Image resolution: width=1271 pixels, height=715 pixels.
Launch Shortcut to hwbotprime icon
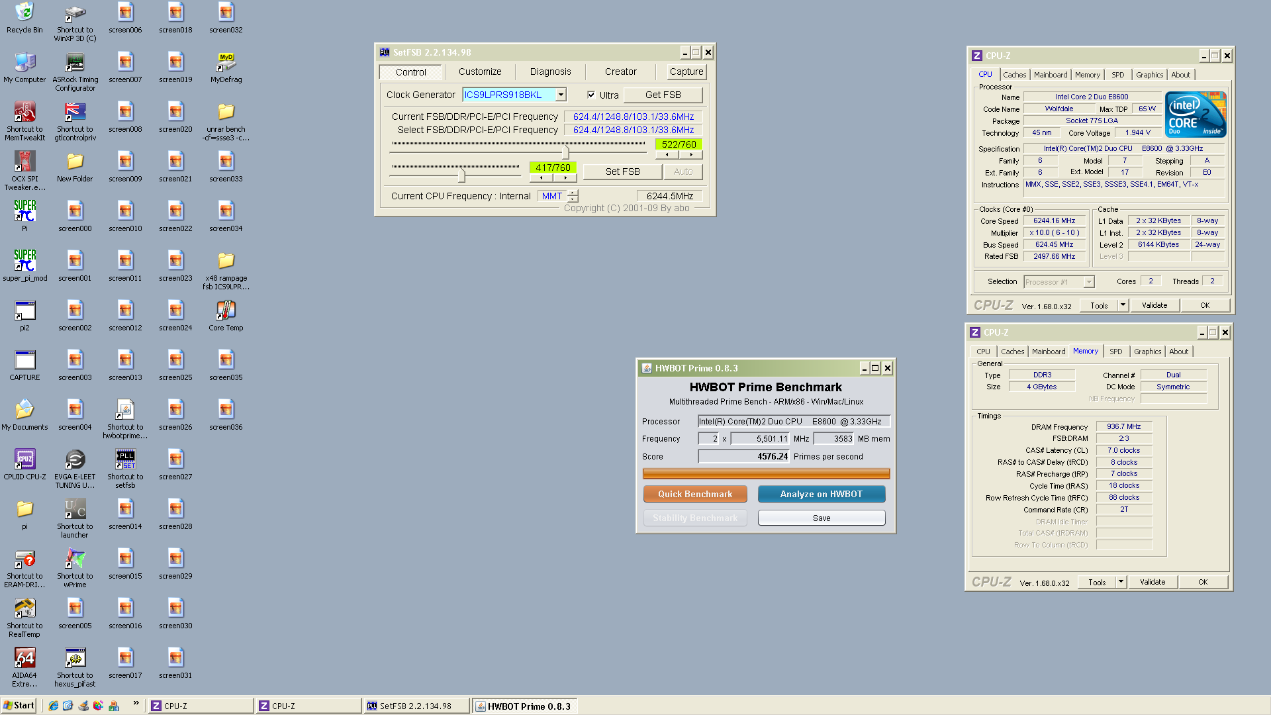(x=125, y=419)
